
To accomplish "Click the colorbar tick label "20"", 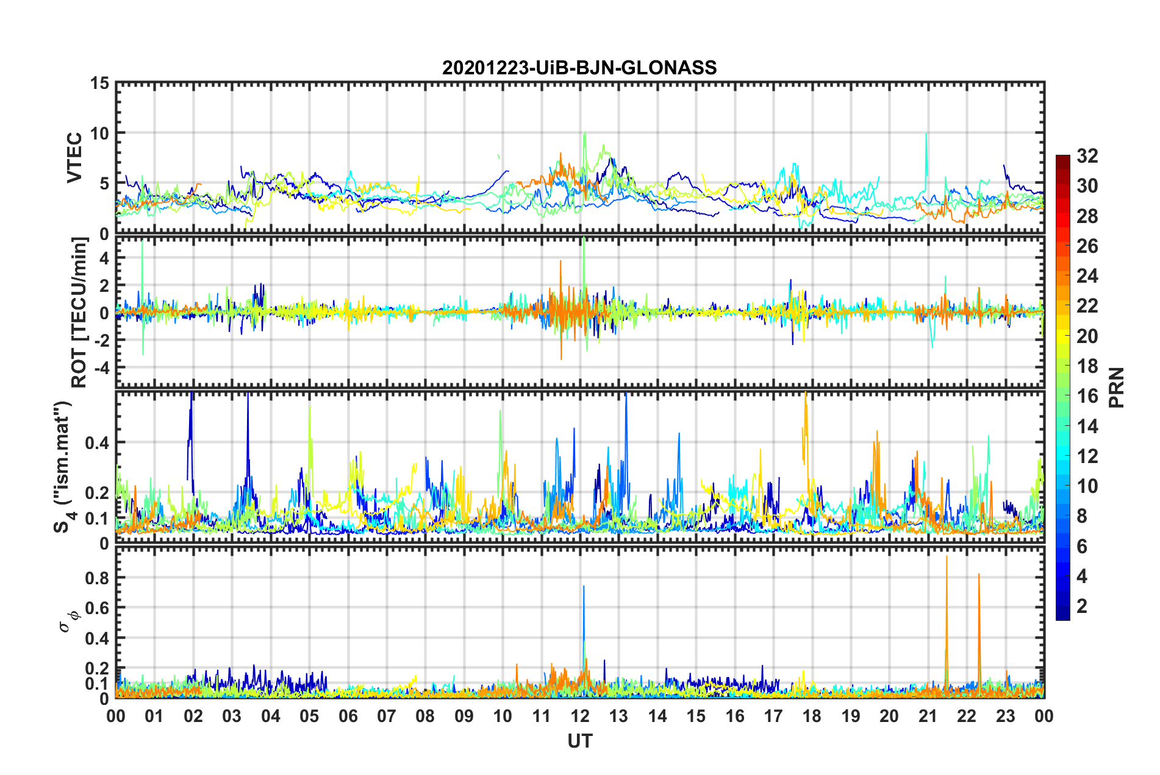I will [x=1087, y=336].
